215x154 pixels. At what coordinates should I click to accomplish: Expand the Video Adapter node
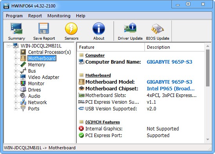tap(16, 77)
